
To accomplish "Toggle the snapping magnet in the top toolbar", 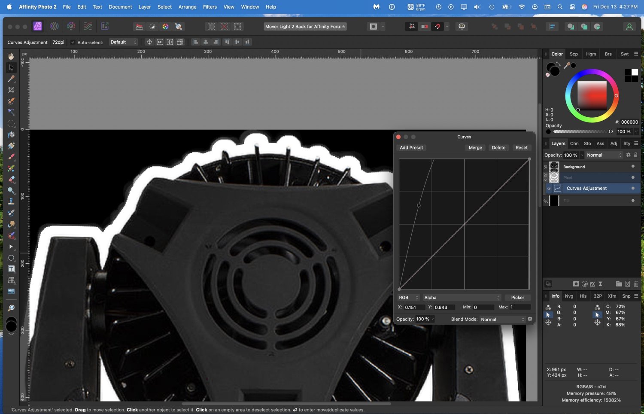I will [437, 26].
